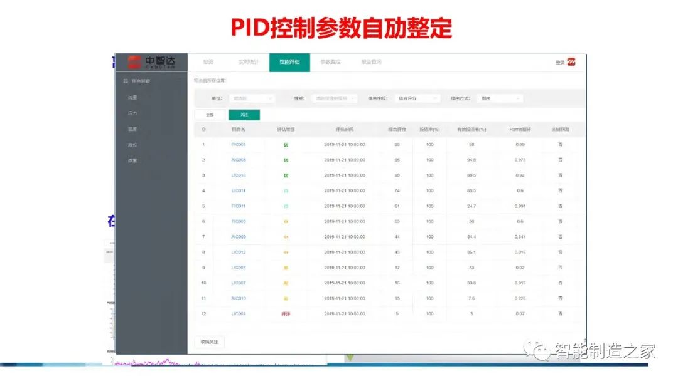Click the green 关注 filter button

pos(244,115)
